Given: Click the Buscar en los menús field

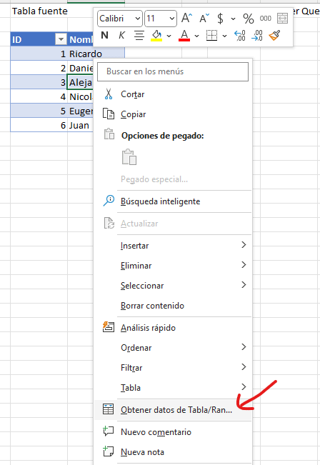Looking at the screenshot, I should point(173,71).
